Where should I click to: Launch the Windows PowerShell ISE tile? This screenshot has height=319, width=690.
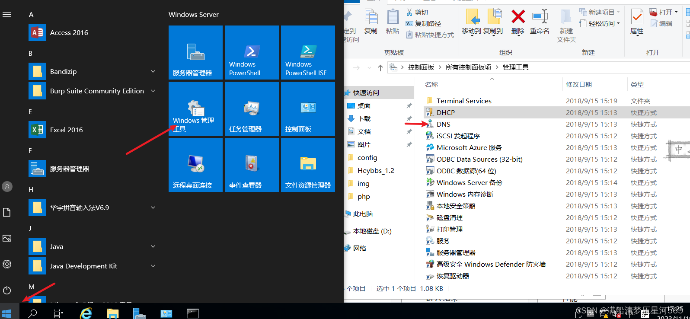click(308, 52)
